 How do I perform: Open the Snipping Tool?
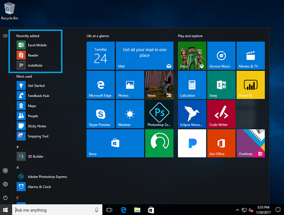tap(32, 136)
